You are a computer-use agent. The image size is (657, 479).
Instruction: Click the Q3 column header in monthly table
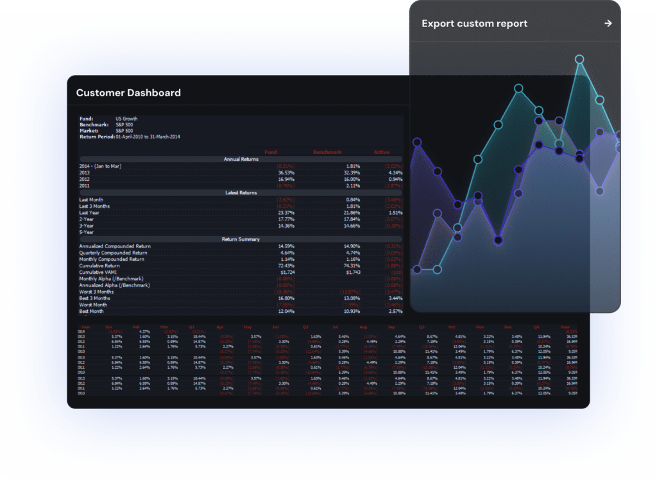coord(422,327)
